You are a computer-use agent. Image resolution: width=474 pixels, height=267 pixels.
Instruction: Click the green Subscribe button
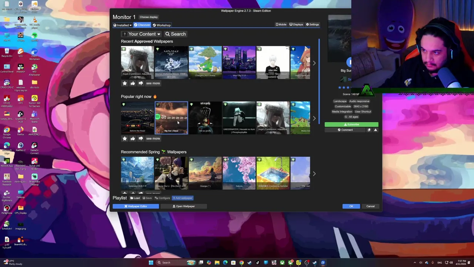351,125
